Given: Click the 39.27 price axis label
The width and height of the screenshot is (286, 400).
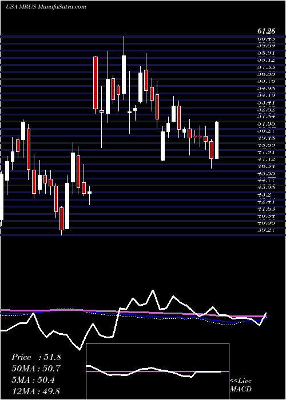Looking at the screenshot, I should [x=266, y=230].
